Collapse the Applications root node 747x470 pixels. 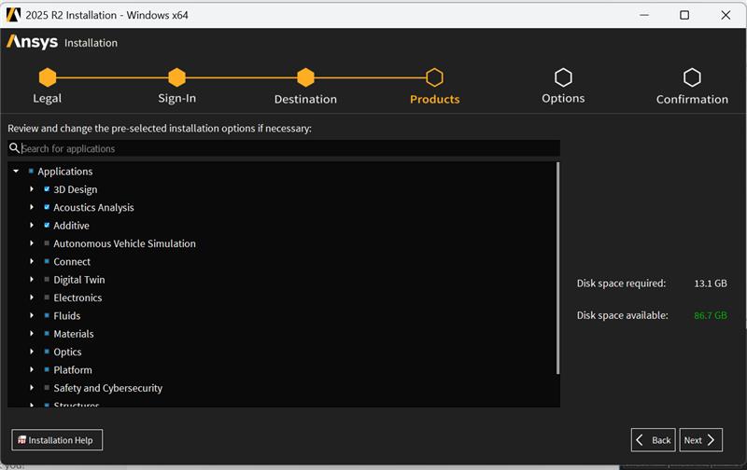16,172
